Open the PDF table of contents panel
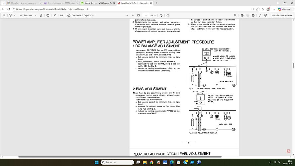This screenshot has width=295, height=166. 4,15
